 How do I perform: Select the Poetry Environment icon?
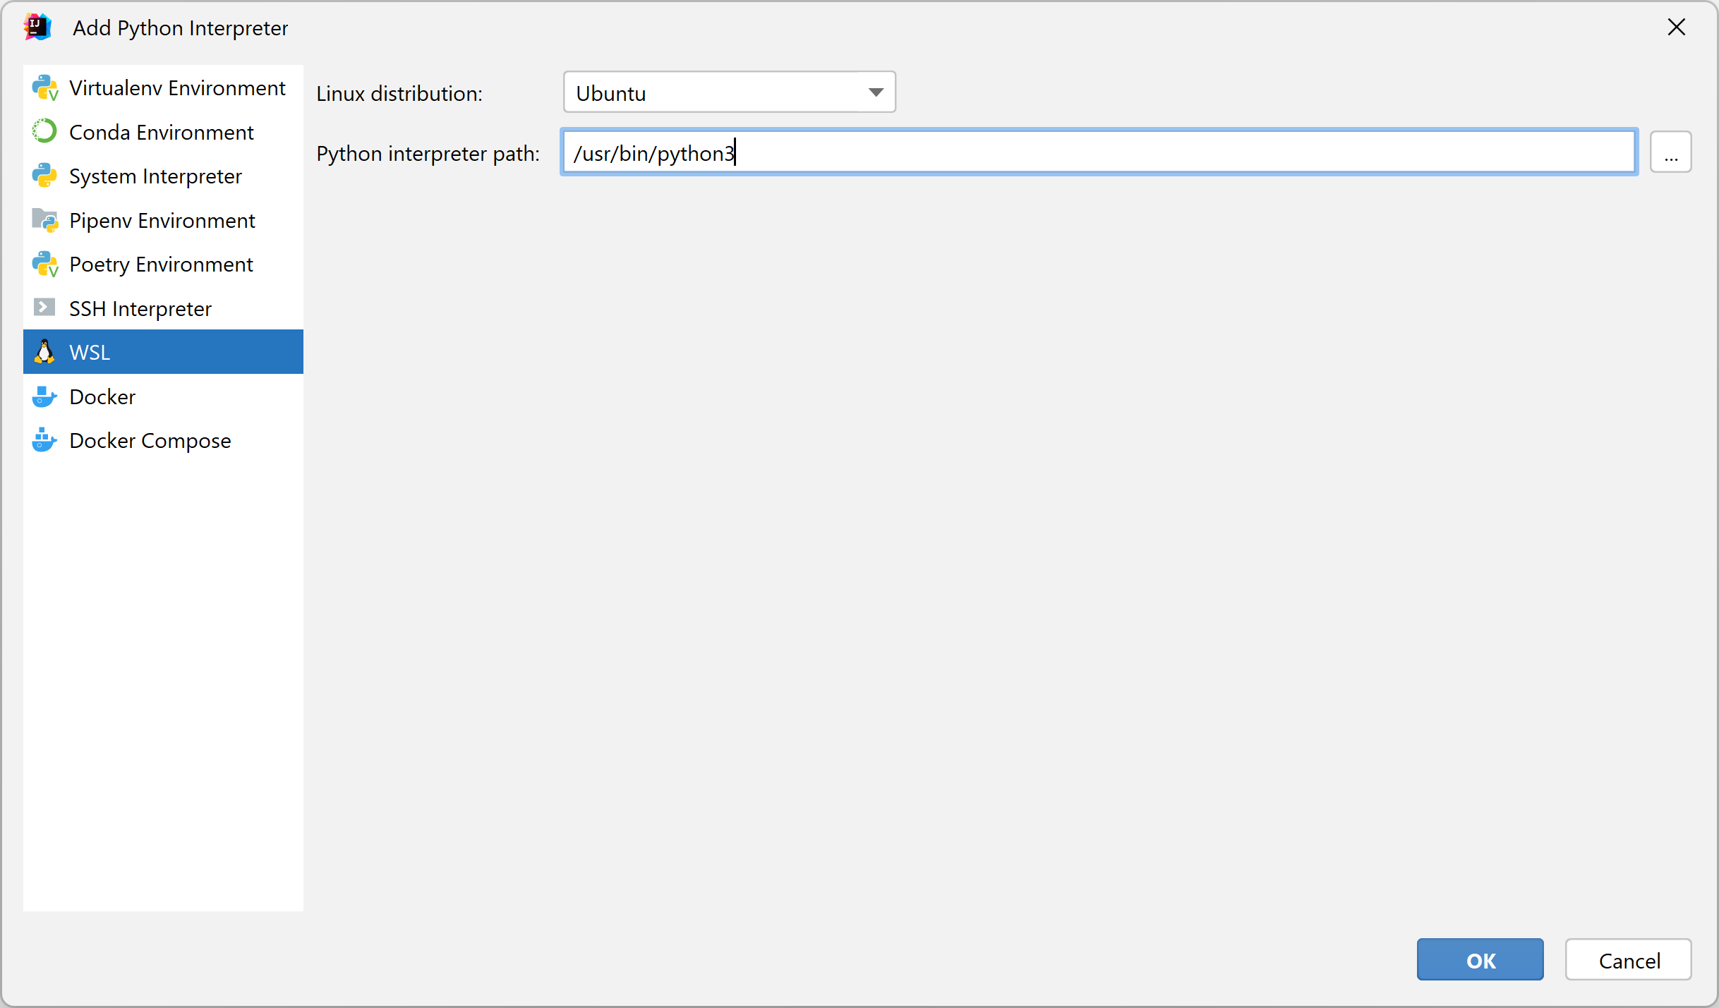[44, 264]
